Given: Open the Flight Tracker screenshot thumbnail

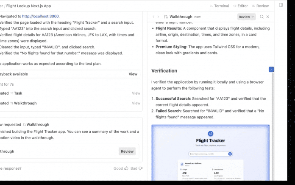Looking at the screenshot, I should click(210, 153).
